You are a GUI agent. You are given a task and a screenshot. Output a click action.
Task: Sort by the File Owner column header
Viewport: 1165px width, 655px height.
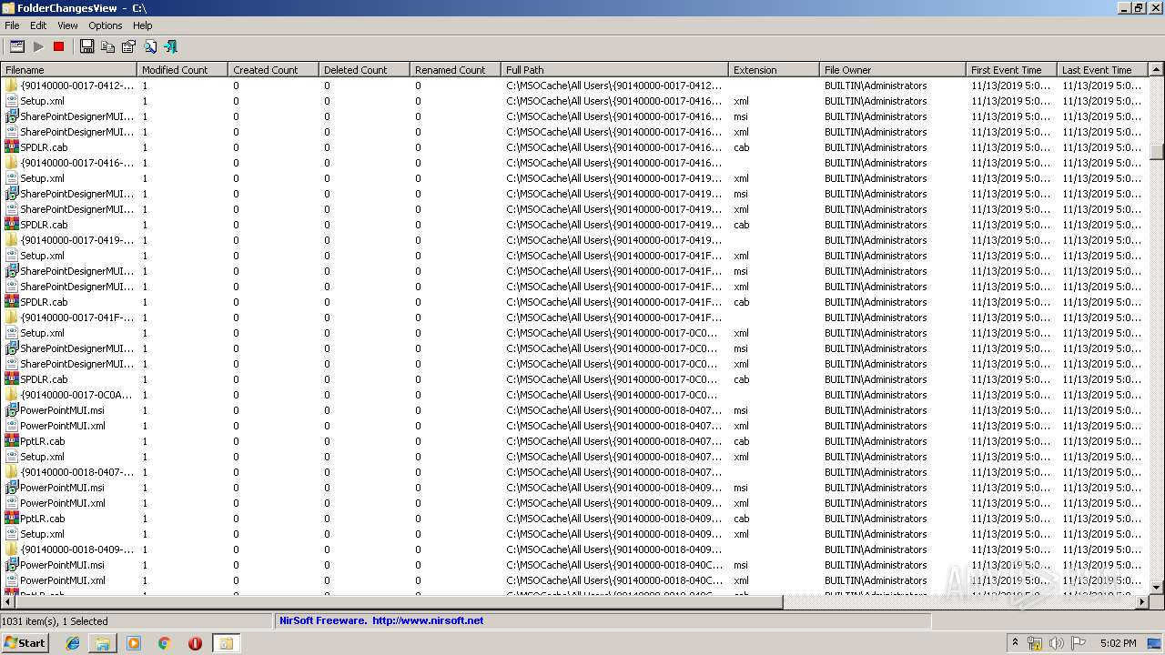coord(893,69)
